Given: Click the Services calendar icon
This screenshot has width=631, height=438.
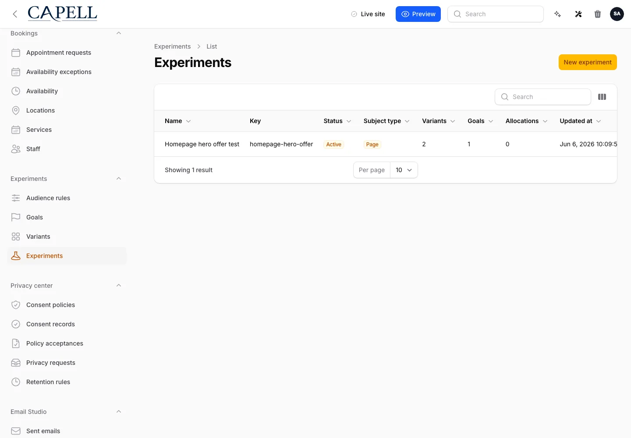Looking at the screenshot, I should [x=16, y=130].
